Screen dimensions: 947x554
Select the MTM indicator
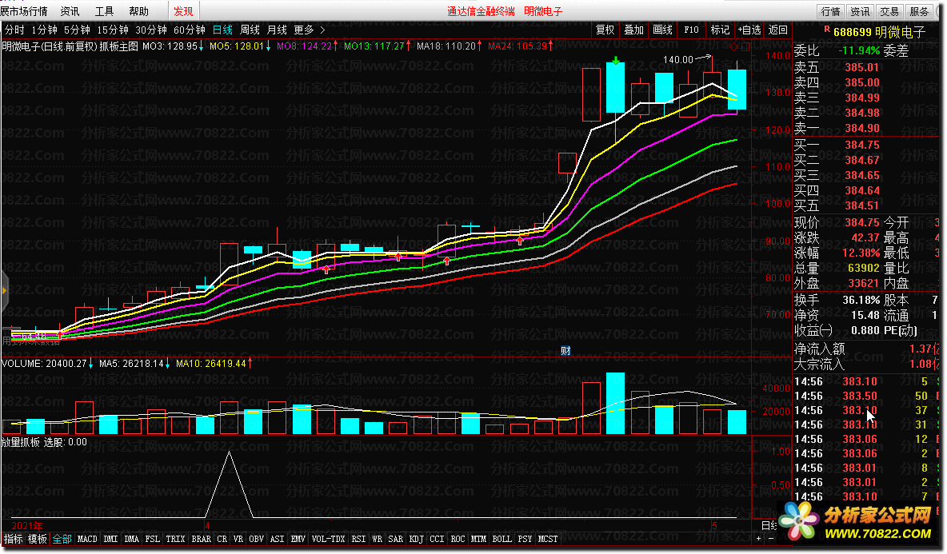pyautogui.click(x=478, y=539)
